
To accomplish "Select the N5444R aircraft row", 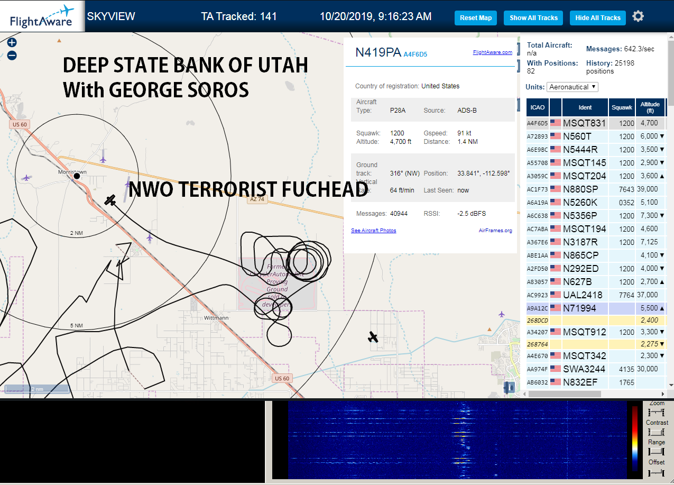I will (x=596, y=150).
